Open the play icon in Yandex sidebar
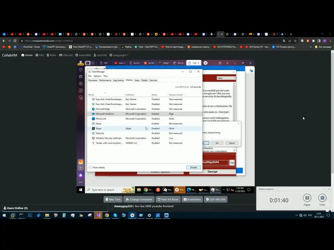 click(x=81, y=84)
